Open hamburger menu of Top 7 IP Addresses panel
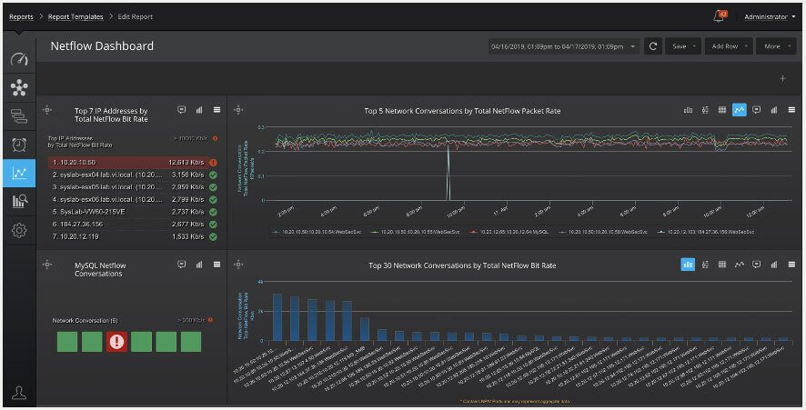 tap(217, 109)
